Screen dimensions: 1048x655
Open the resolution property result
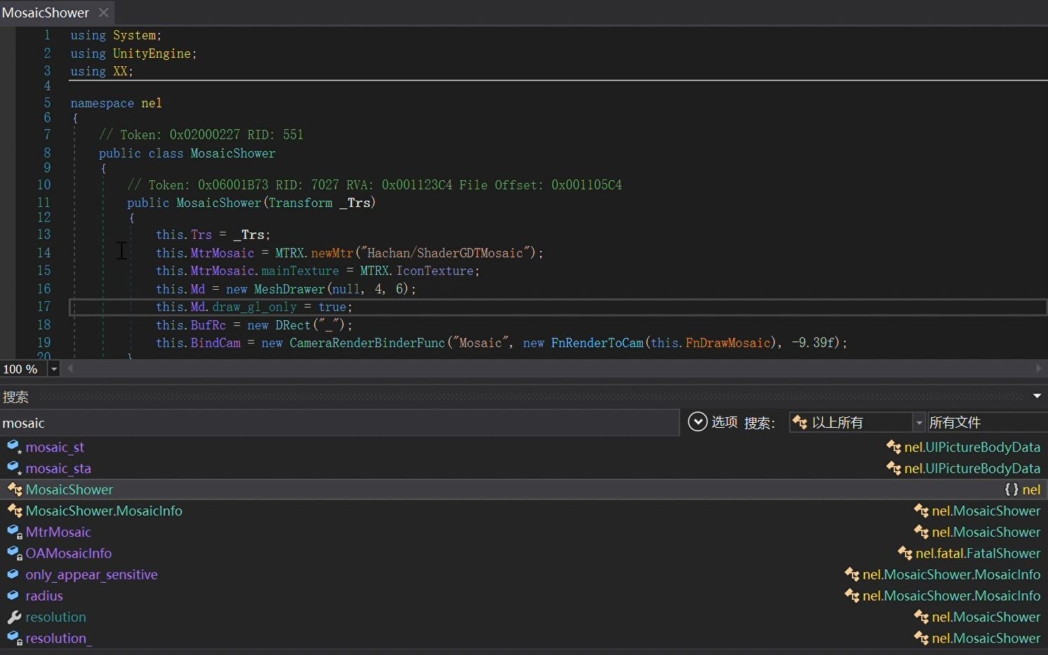click(x=56, y=617)
